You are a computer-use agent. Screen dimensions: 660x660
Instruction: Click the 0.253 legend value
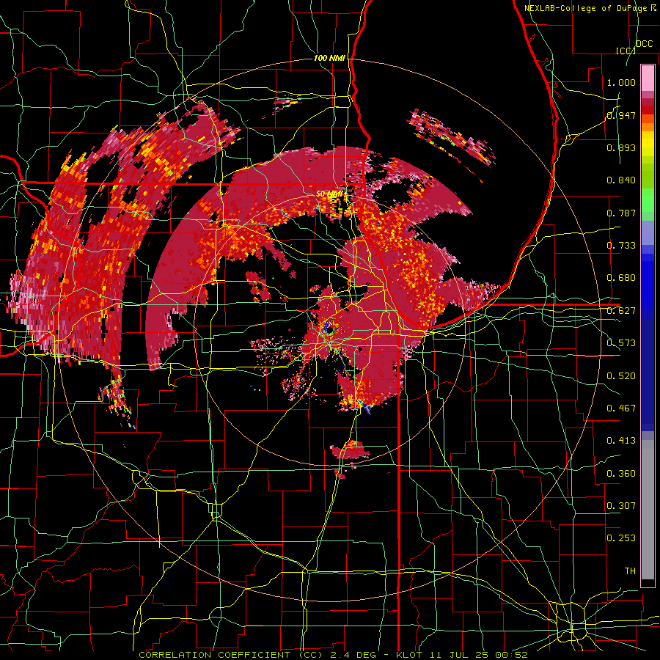pos(621,538)
